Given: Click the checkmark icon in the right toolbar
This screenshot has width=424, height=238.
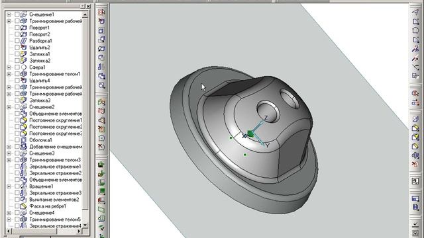Looking at the screenshot, I should coord(415,224).
